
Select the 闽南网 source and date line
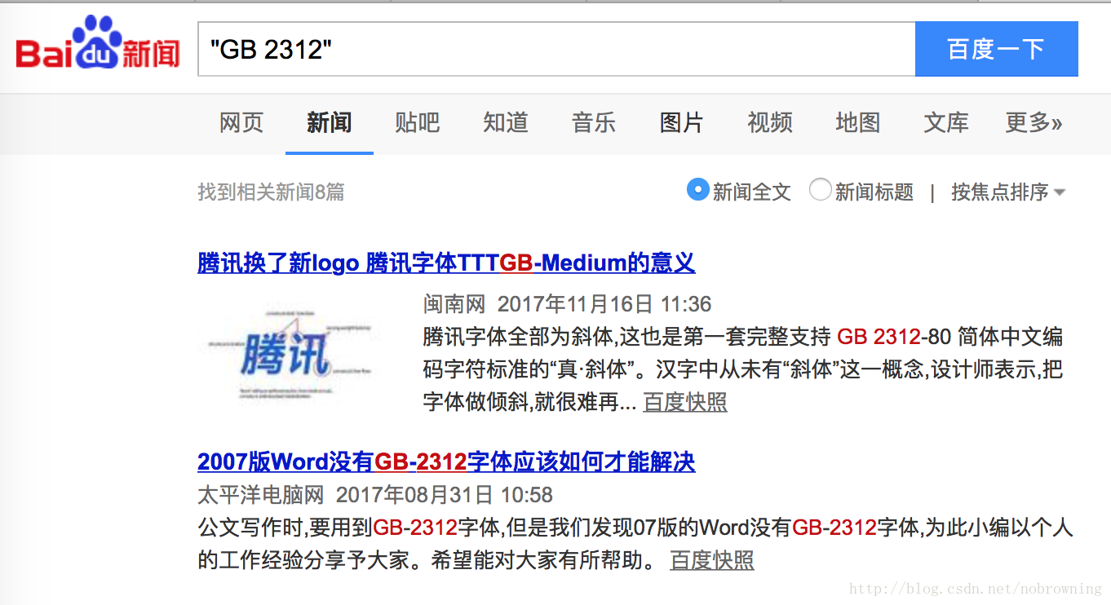[x=568, y=304]
